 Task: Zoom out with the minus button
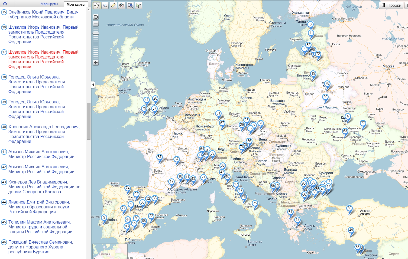point(96,24)
